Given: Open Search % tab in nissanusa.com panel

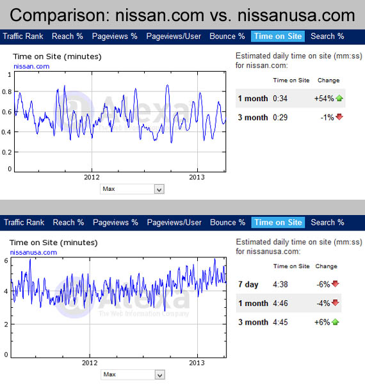Looking at the screenshot, I should point(327,222).
